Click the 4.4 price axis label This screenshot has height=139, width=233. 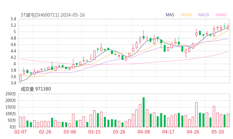point(13,51)
